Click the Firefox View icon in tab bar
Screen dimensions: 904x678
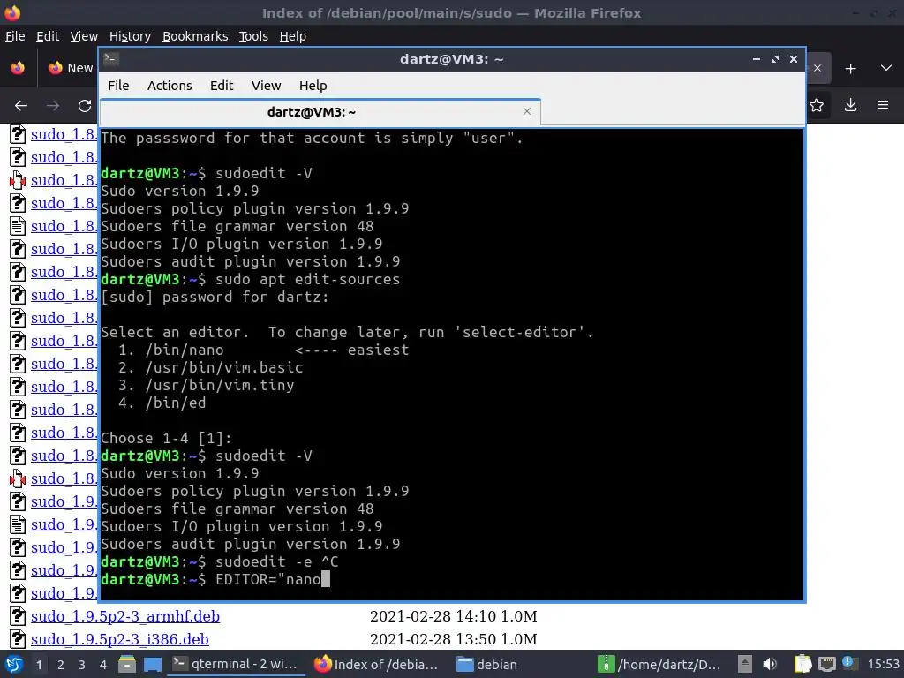tap(18, 68)
